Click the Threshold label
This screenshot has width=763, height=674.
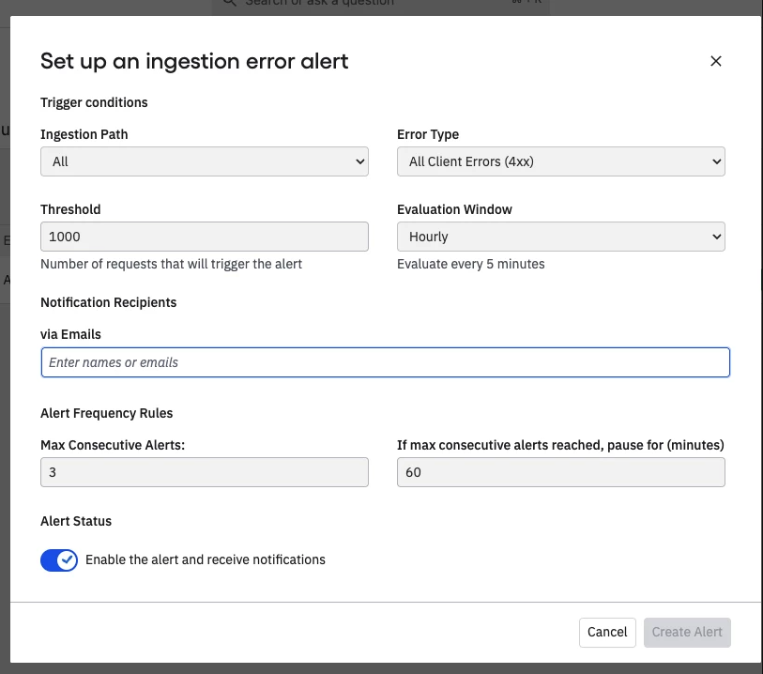(x=70, y=209)
